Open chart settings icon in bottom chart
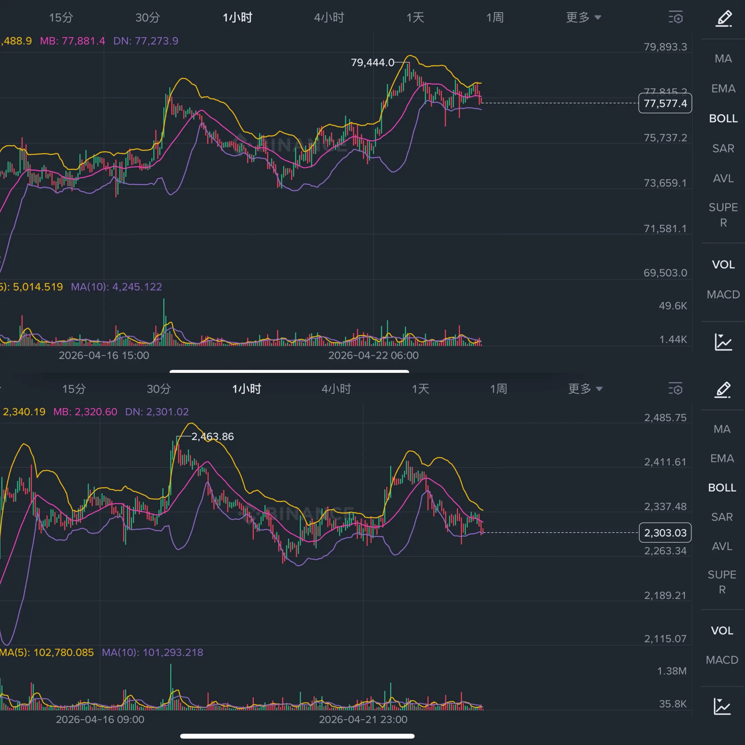This screenshot has height=745, width=745. pos(675,389)
